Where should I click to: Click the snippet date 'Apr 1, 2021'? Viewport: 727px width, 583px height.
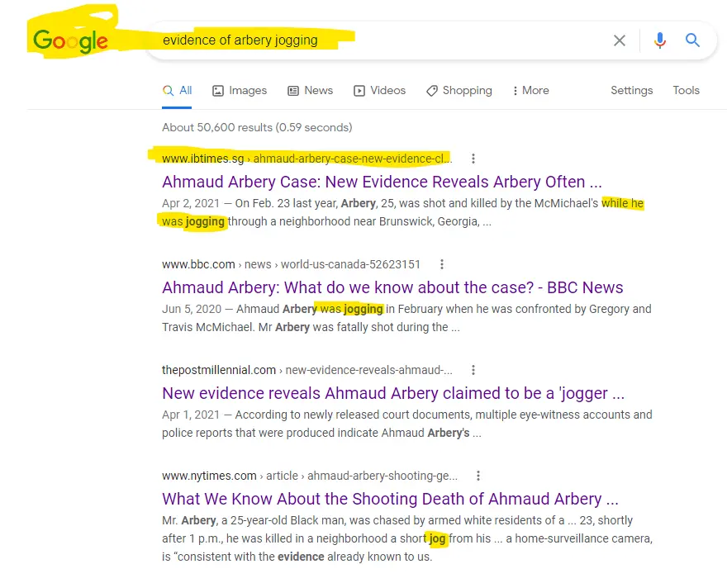click(x=191, y=415)
